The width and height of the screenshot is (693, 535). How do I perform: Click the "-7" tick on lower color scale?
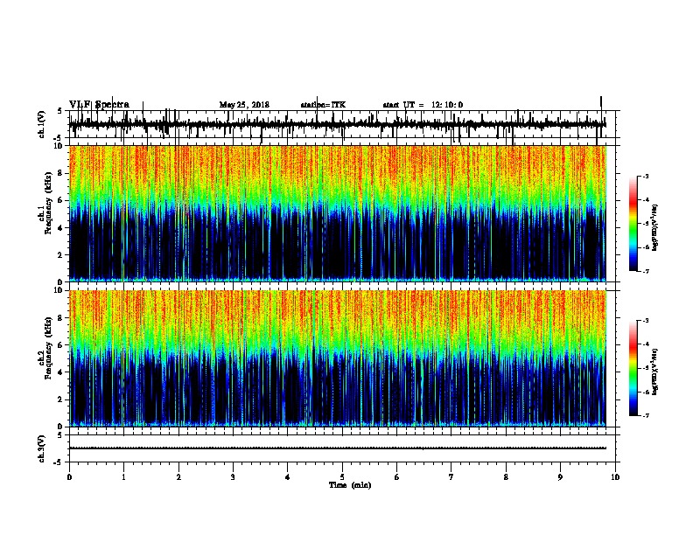[645, 415]
